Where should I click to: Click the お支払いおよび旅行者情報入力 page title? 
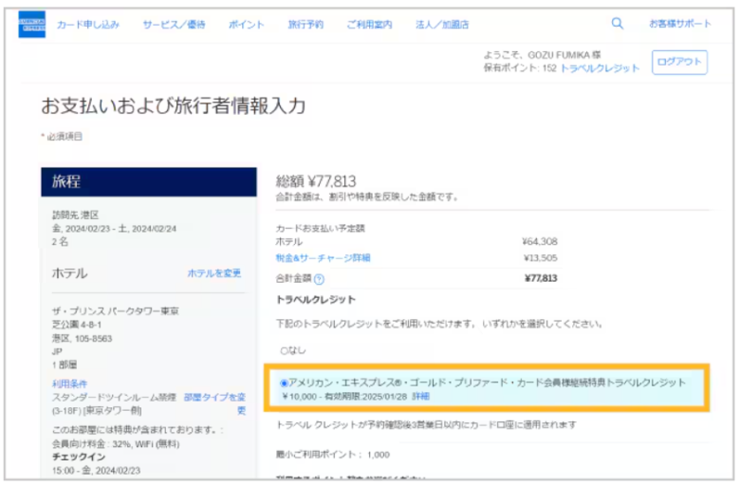174,105
